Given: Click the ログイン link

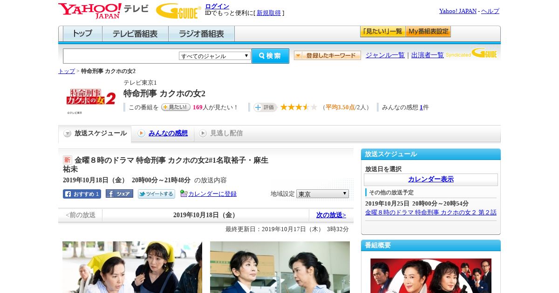Looking at the screenshot, I should click(x=217, y=6).
